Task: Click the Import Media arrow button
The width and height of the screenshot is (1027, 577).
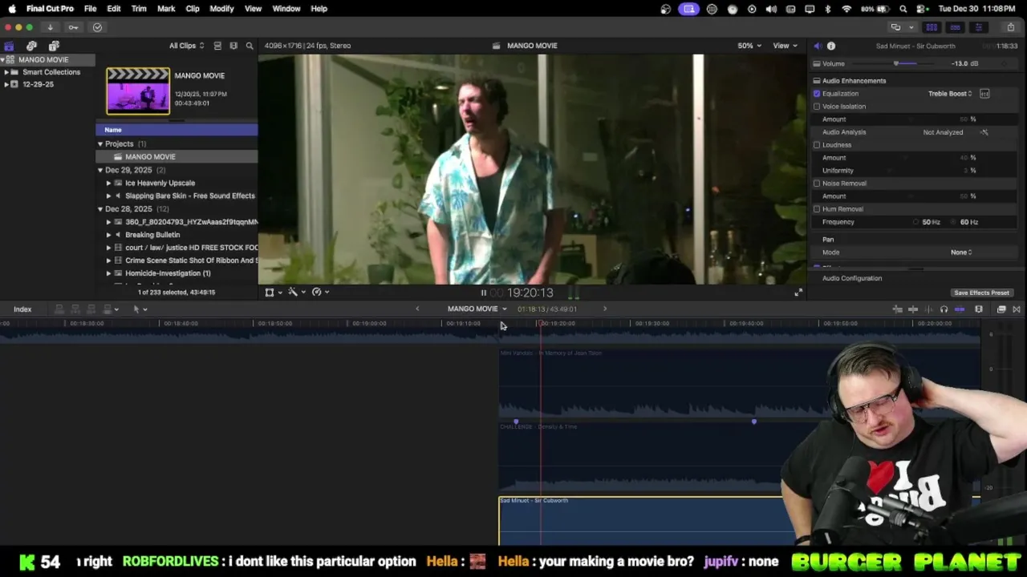Action: pyautogui.click(x=50, y=27)
